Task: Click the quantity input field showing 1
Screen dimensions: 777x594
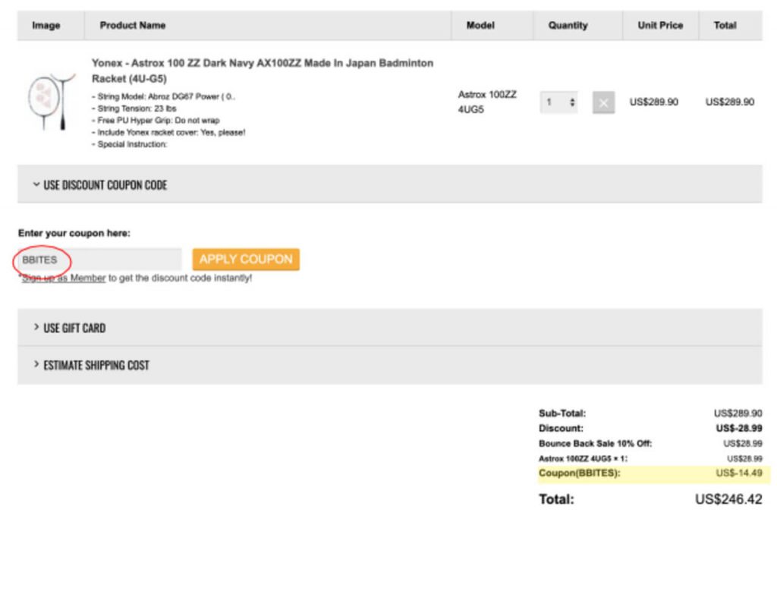Action: click(x=558, y=102)
